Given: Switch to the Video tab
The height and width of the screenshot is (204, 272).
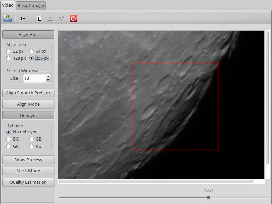Looking at the screenshot, I should coord(8,5).
